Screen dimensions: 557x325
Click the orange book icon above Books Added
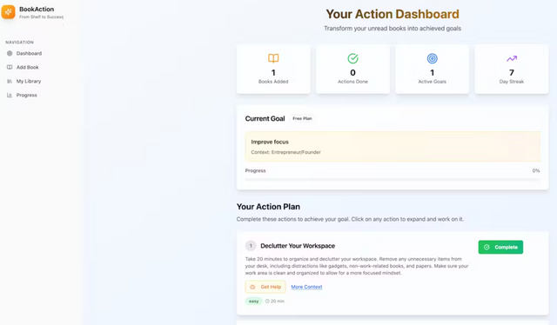coord(273,58)
